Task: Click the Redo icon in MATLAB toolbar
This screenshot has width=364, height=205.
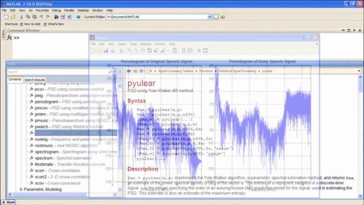Action: [x=48, y=17]
